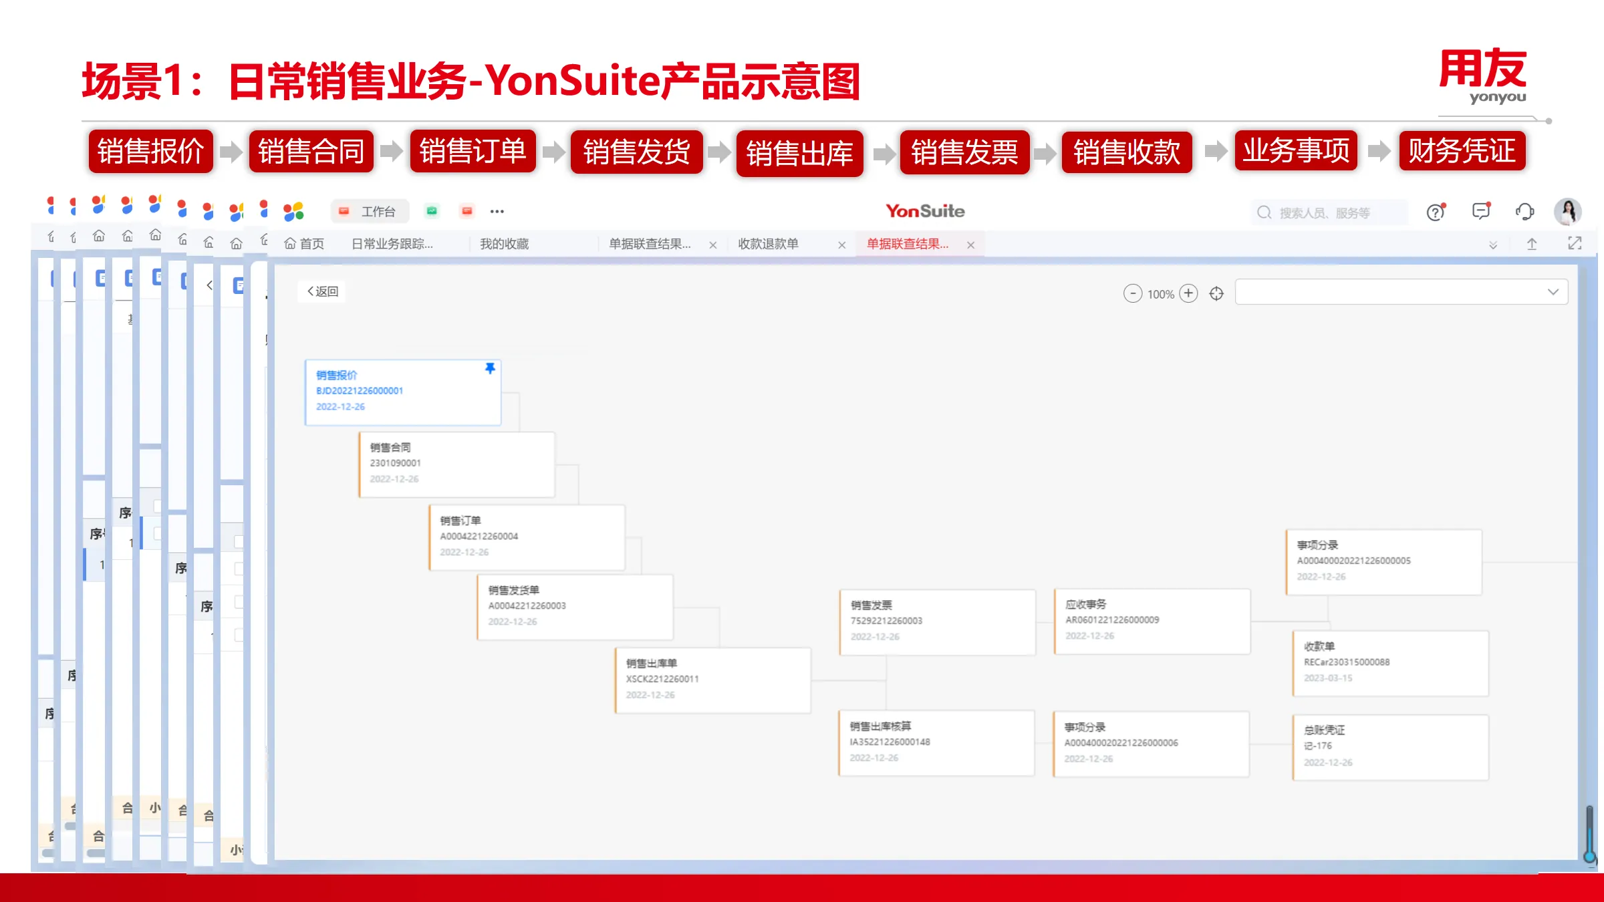Click the pin icon on 销售报价 card
This screenshot has height=902, width=1604.
pyautogui.click(x=490, y=368)
